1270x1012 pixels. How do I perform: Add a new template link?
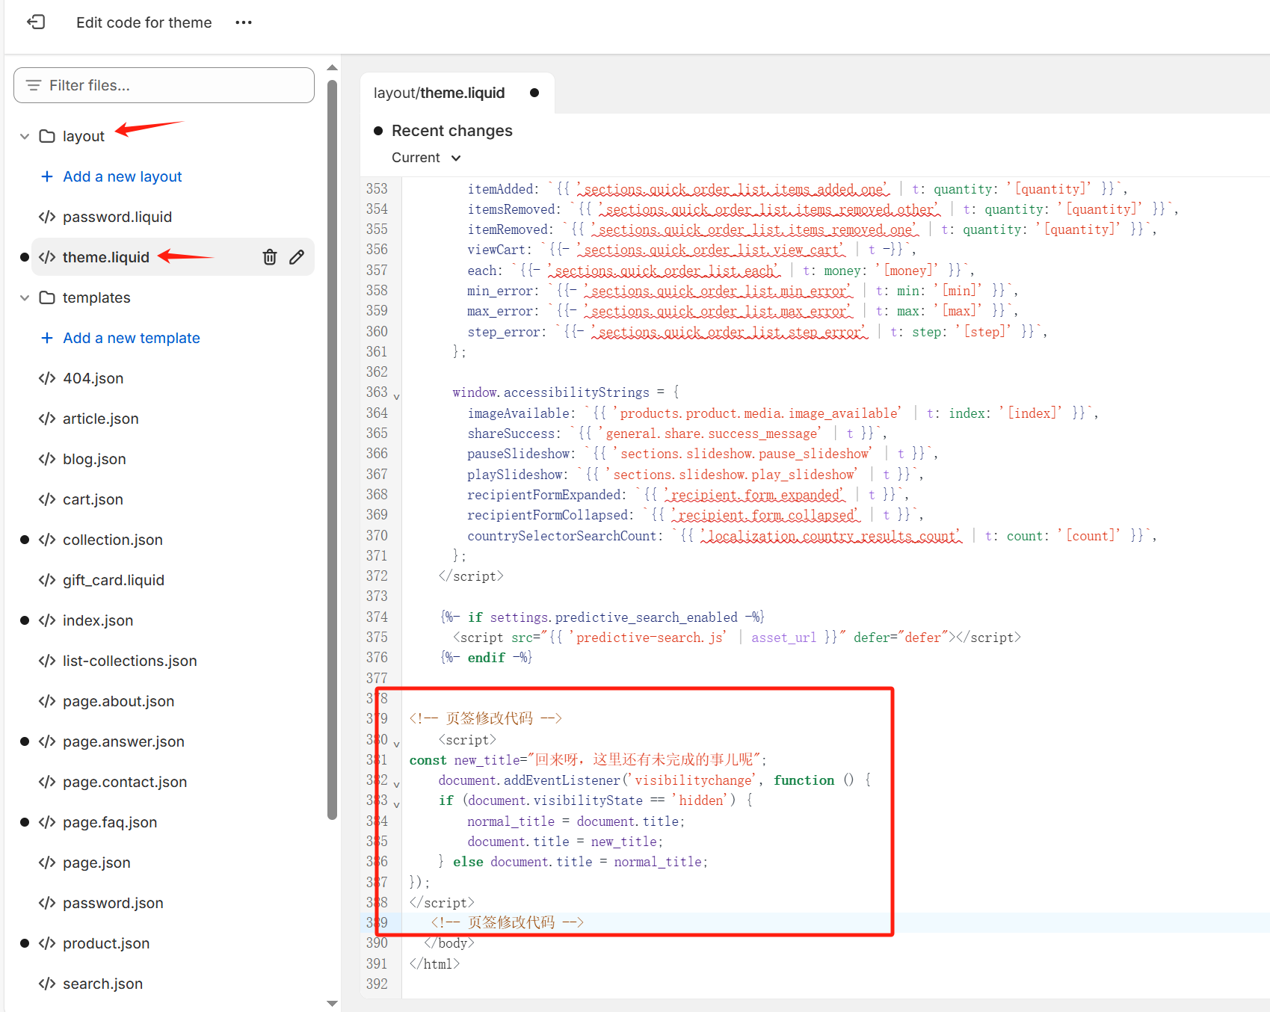tap(131, 338)
